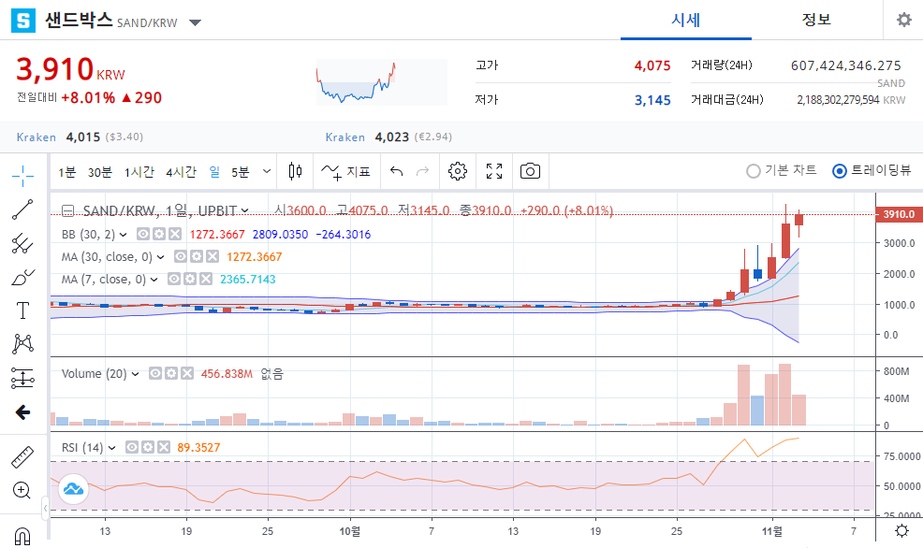Select the text annotation tool
923x548 pixels.
coord(22,310)
